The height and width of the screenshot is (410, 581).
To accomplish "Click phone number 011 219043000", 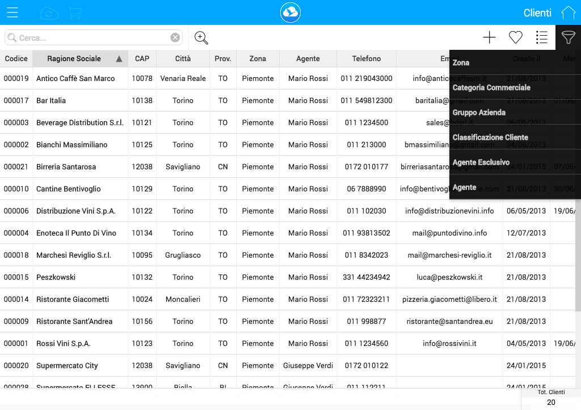I will pos(367,78).
